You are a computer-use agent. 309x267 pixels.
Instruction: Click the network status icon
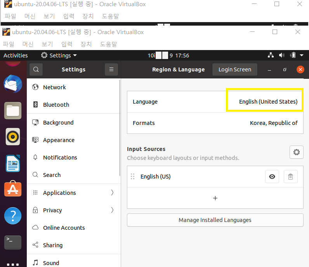pyautogui.click(x=271, y=55)
